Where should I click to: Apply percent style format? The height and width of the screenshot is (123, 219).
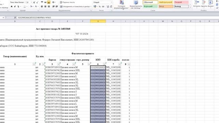tap(100, 6)
